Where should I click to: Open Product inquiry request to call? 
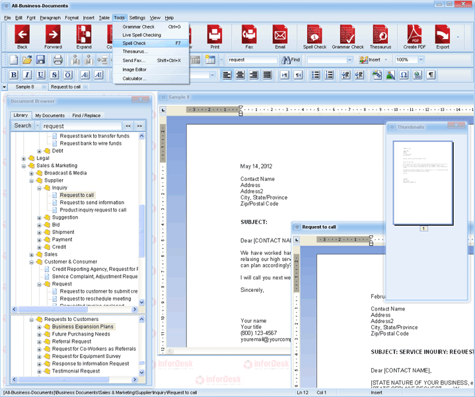(93, 210)
